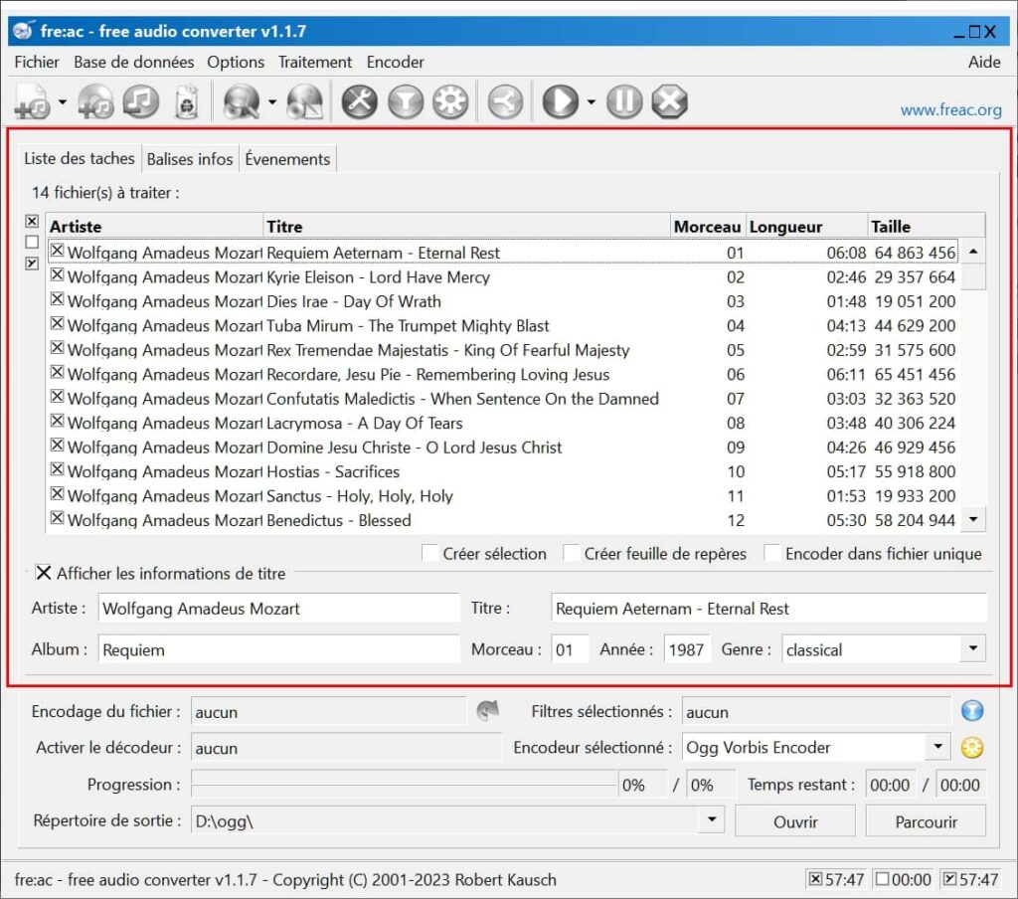Open the Add files dropdown arrow

click(x=63, y=102)
